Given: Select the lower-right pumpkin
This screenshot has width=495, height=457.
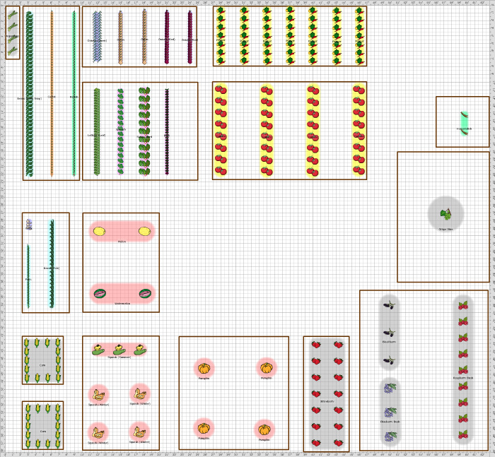Looking at the screenshot, I should 264,430.
